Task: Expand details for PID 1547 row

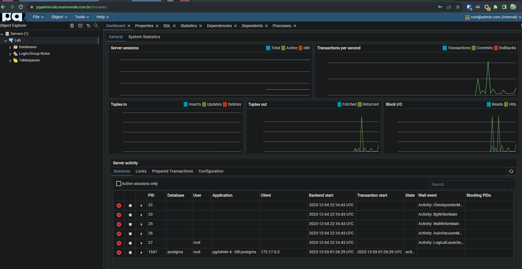Action: click(x=141, y=252)
